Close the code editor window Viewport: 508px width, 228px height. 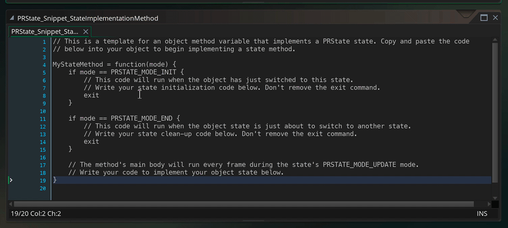[496, 18]
